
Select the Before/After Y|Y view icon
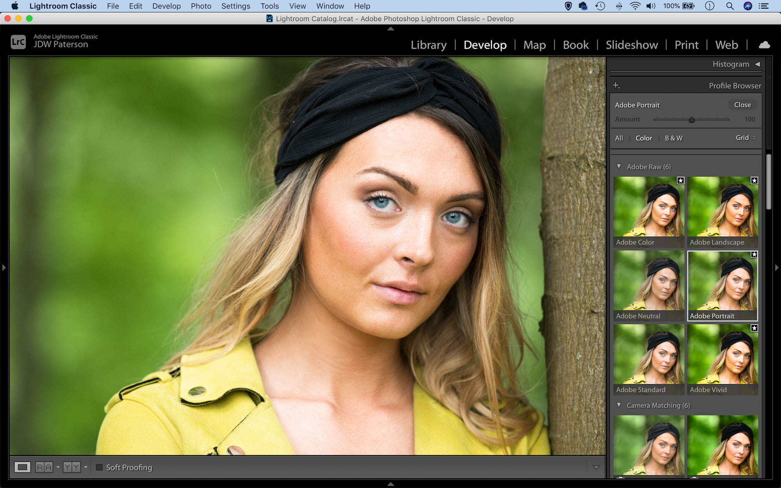tap(72, 467)
